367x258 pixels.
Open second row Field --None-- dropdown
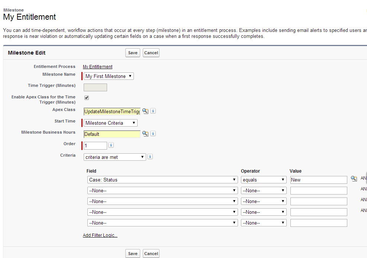pos(162,190)
